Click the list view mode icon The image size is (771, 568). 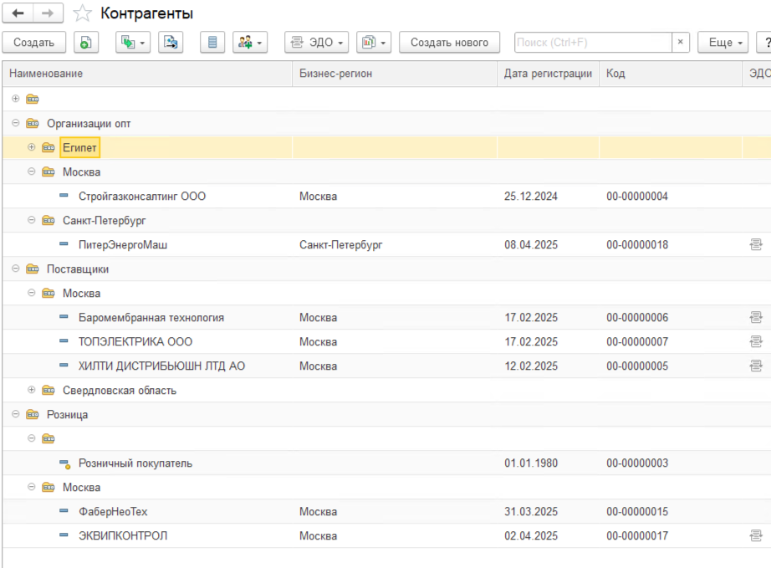tap(212, 43)
